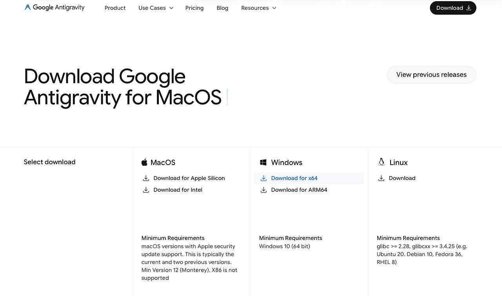Click the MacOS heading text

[x=163, y=162]
